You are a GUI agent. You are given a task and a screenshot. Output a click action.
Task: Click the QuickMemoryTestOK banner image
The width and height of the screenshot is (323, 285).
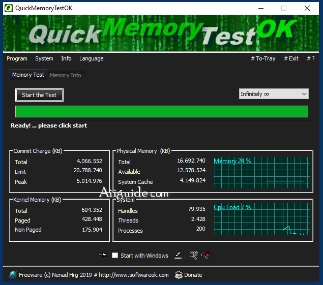(161, 33)
